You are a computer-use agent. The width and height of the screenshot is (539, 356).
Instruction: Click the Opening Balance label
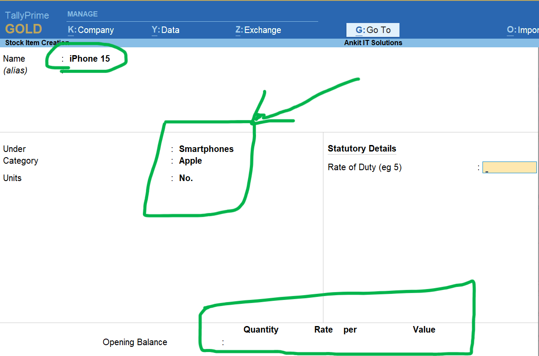click(135, 342)
